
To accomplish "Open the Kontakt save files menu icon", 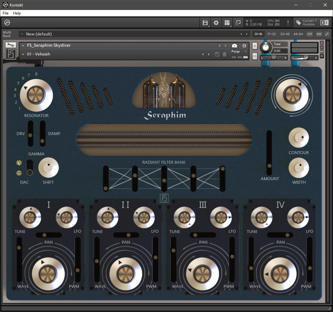I will [205, 23].
